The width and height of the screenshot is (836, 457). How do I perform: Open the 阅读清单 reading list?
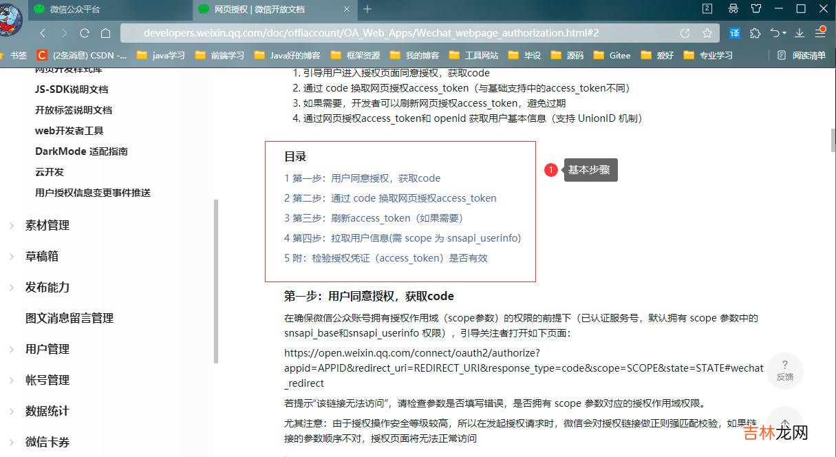click(802, 55)
